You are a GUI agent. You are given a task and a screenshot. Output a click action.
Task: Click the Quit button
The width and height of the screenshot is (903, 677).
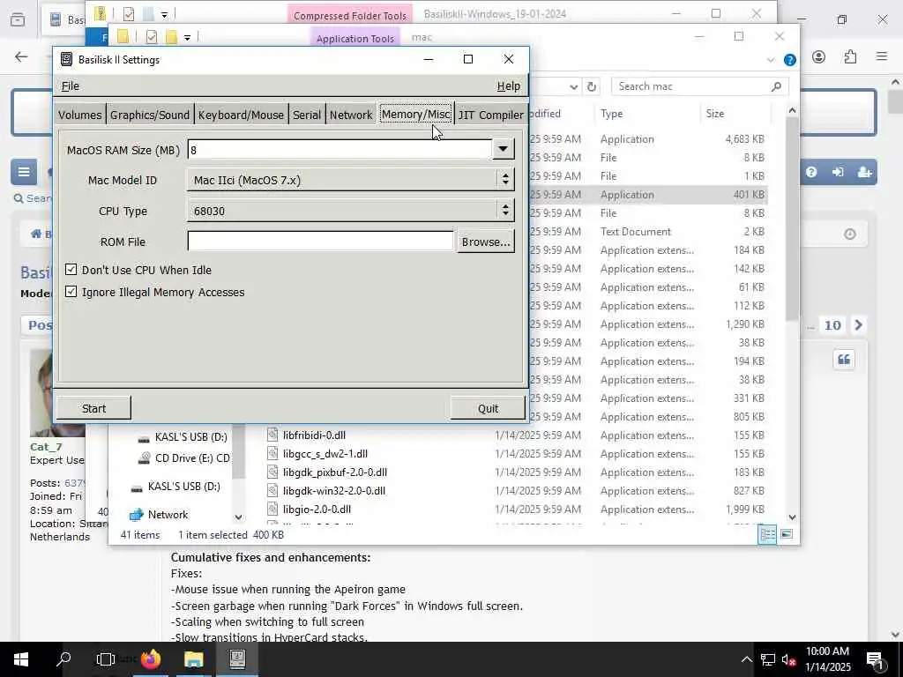[488, 408]
